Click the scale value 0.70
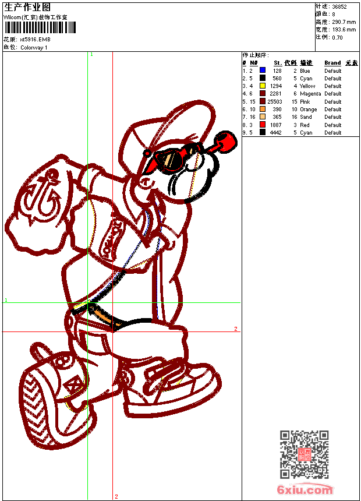 (337, 38)
